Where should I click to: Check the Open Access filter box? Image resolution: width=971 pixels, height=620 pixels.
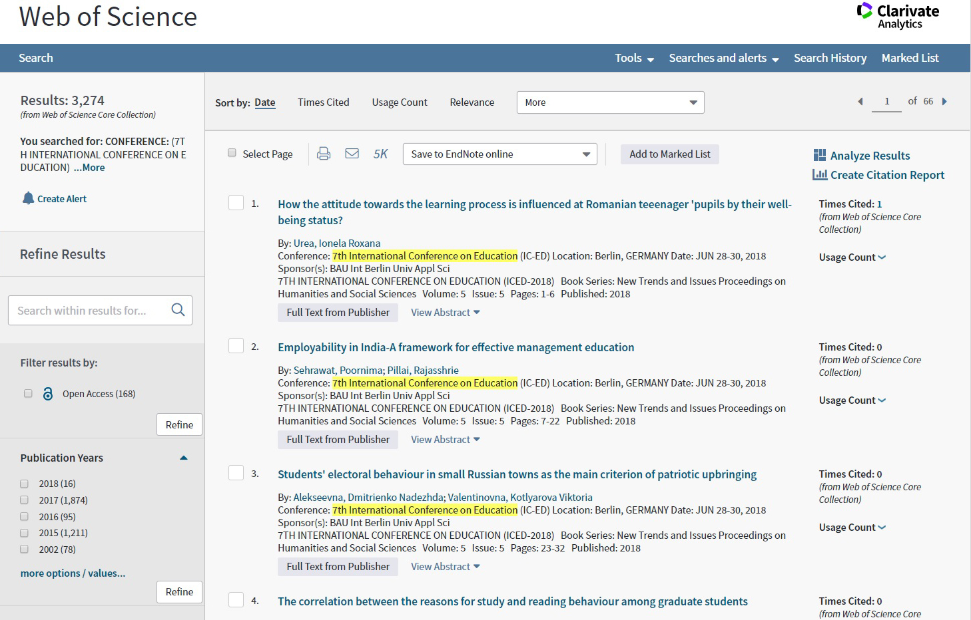[x=28, y=393]
